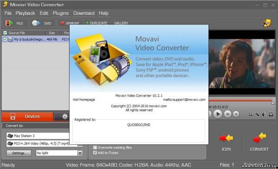This screenshot has width=278, height=169.
Task: Open the DVD disc import icon
Action: (36, 23)
